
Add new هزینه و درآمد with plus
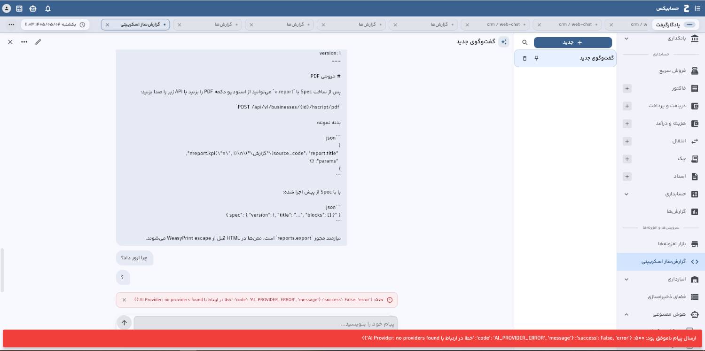627,124
